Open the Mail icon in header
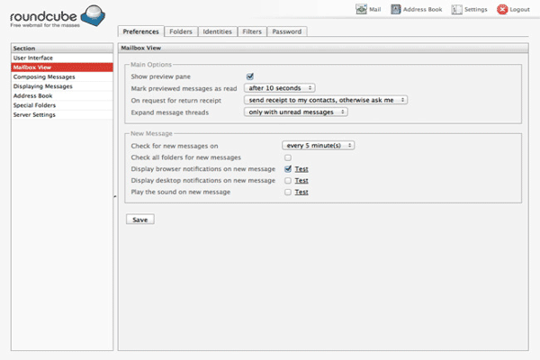This screenshot has height=360, width=540. [361, 10]
